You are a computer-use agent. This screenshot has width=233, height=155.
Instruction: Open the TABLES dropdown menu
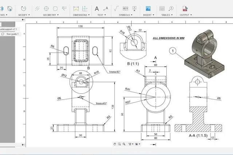coord(167,15)
